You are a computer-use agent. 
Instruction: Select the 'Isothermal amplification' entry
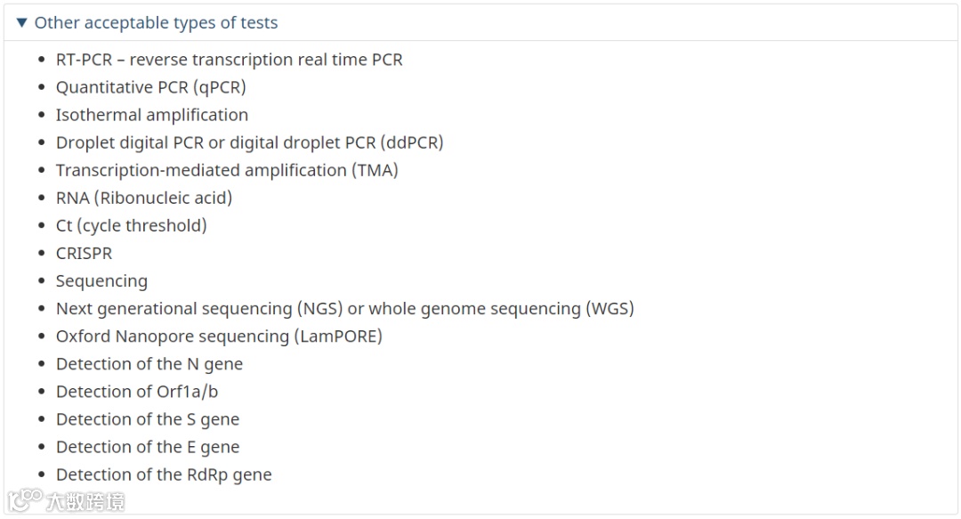point(151,115)
